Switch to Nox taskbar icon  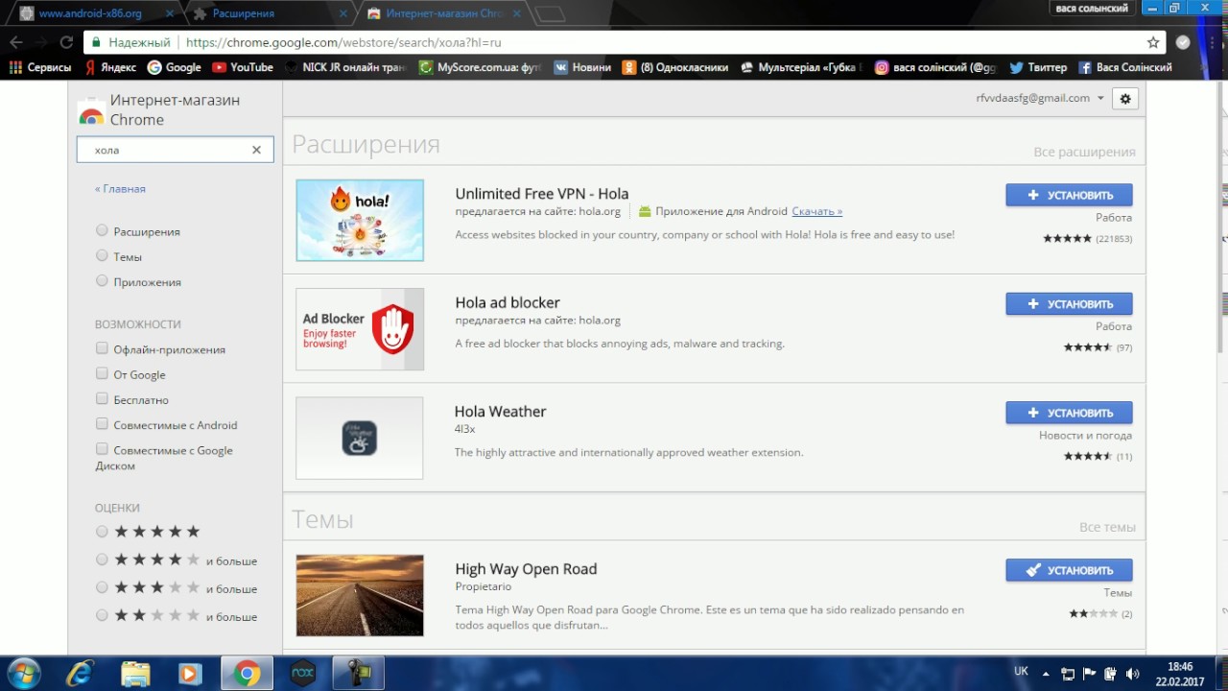tap(302, 674)
